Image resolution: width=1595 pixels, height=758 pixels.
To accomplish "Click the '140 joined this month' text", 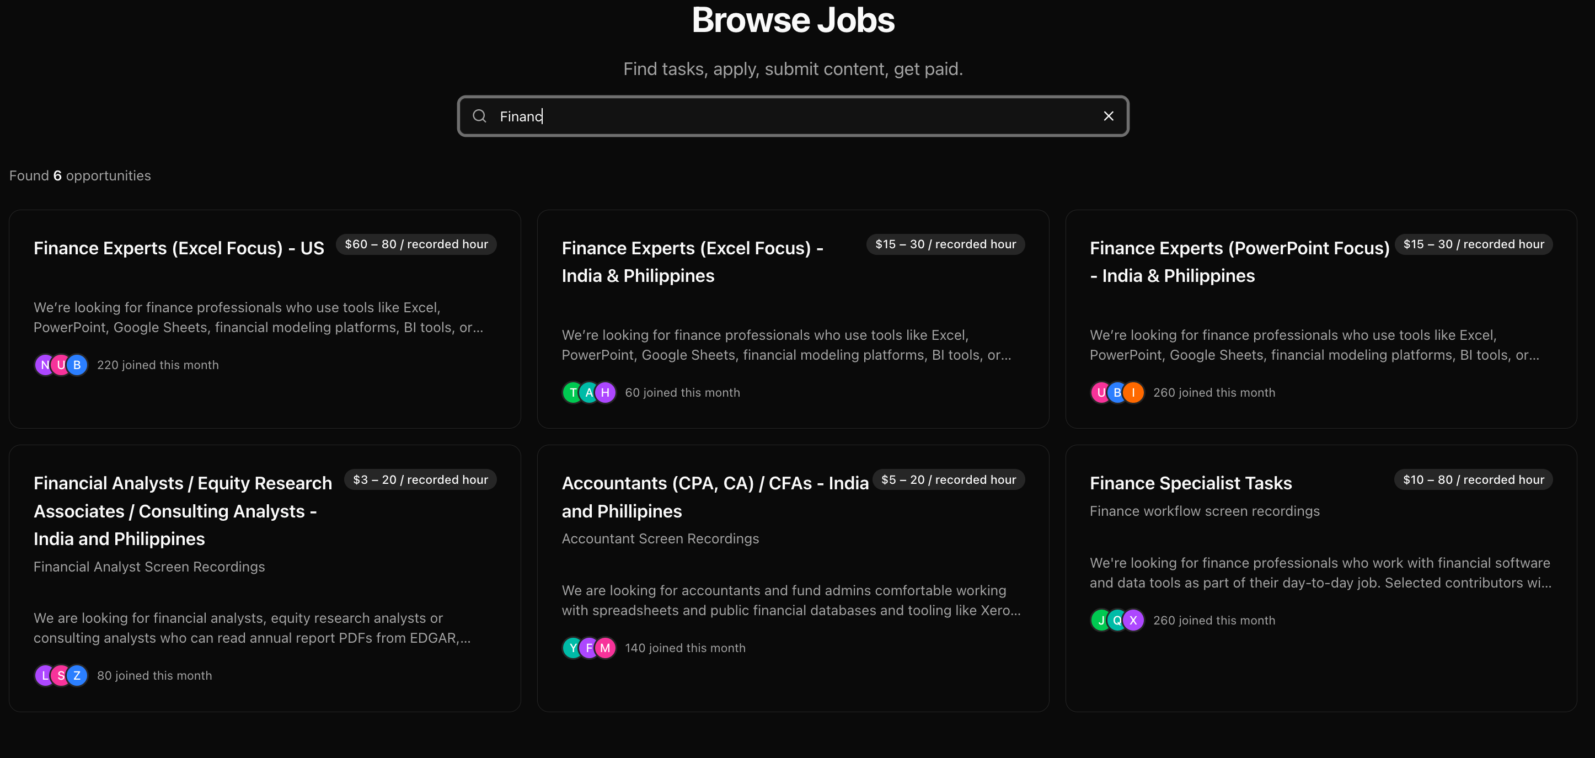I will (x=685, y=648).
